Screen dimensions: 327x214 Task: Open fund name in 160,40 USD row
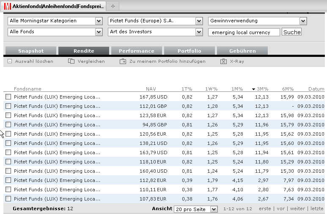[x=57, y=171]
